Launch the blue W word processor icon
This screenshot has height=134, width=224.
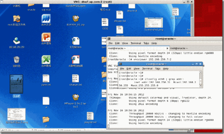pyautogui.click(x=46, y=18)
